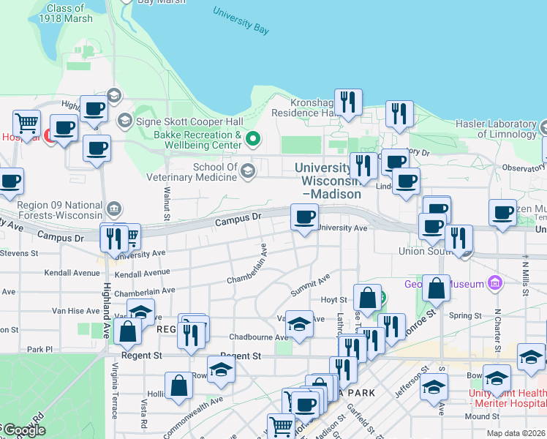Screen dimensions: 547x439
Task: Select the Union South label
Action: pos(425,251)
